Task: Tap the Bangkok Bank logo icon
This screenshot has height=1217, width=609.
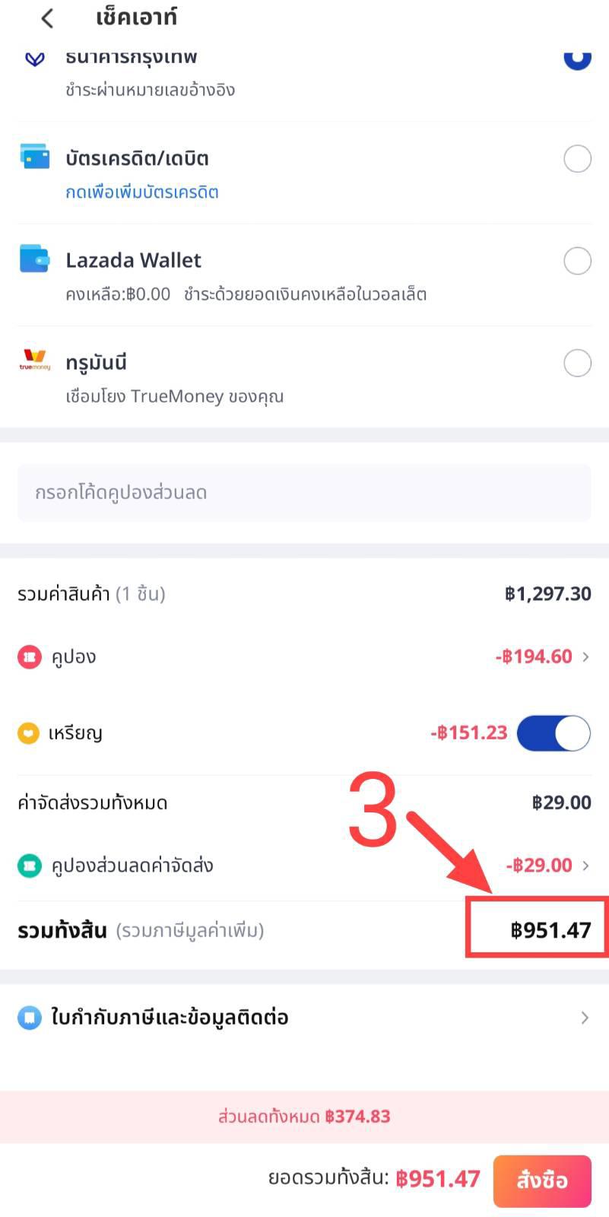Action: (35, 59)
